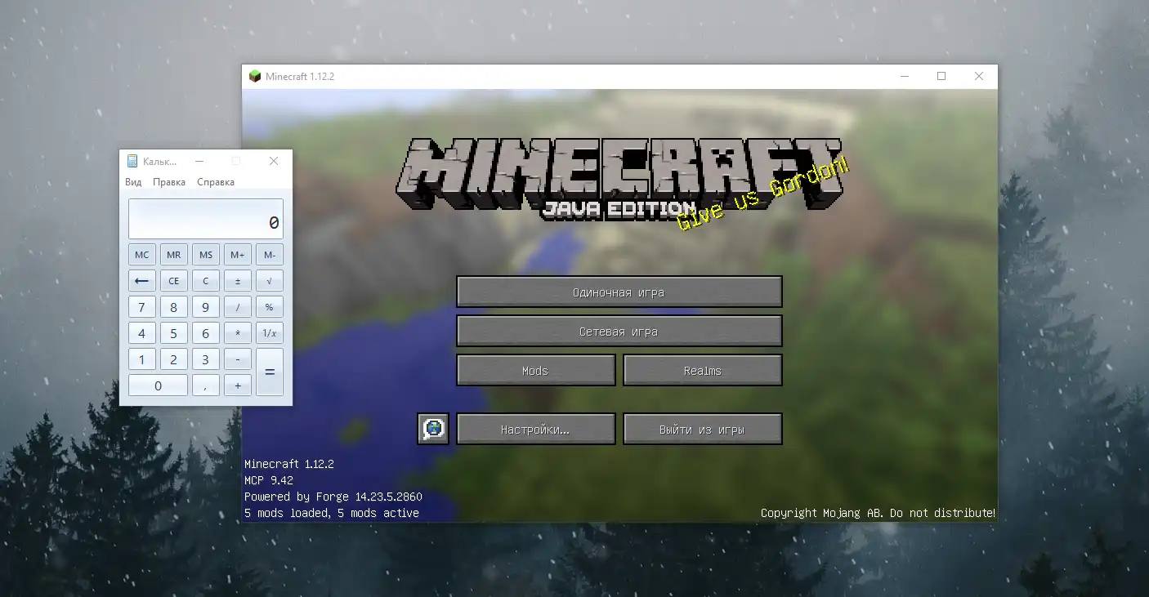Viewport: 1149px width, 597px height.
Task: Click digit 5 on the Calculator
Action: pos(174,333)
